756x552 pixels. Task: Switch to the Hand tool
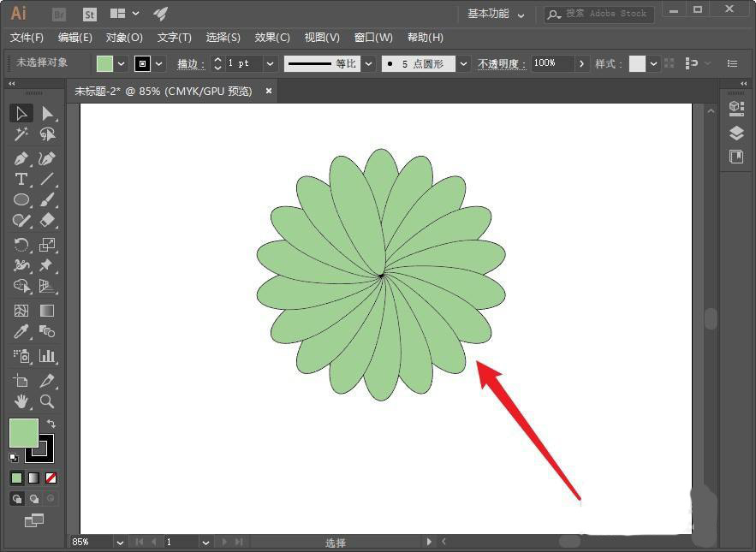click(21, 401)
